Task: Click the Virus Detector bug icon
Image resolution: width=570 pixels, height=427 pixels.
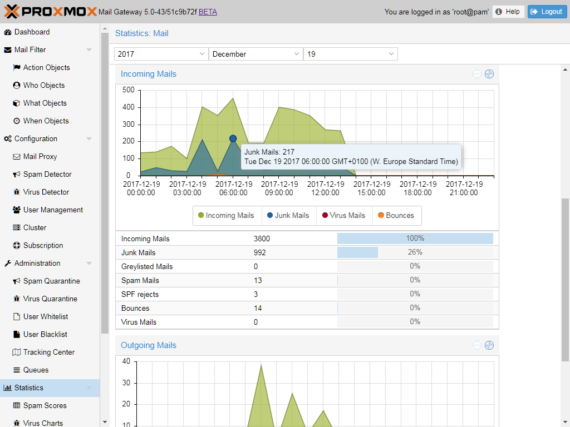Action: (x=17, y=192)
